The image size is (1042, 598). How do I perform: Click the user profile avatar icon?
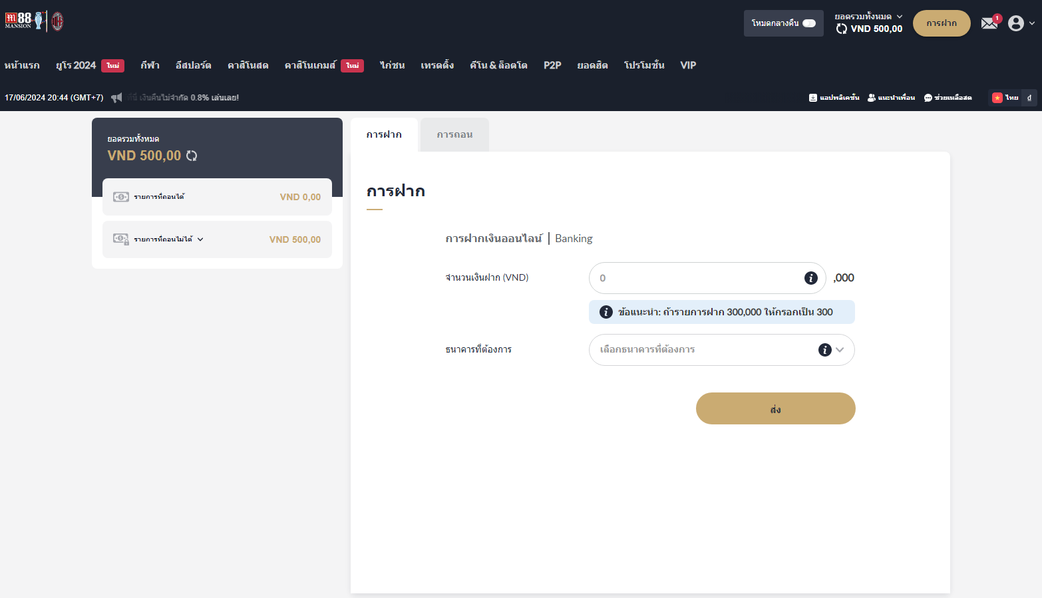(1015, 23)
